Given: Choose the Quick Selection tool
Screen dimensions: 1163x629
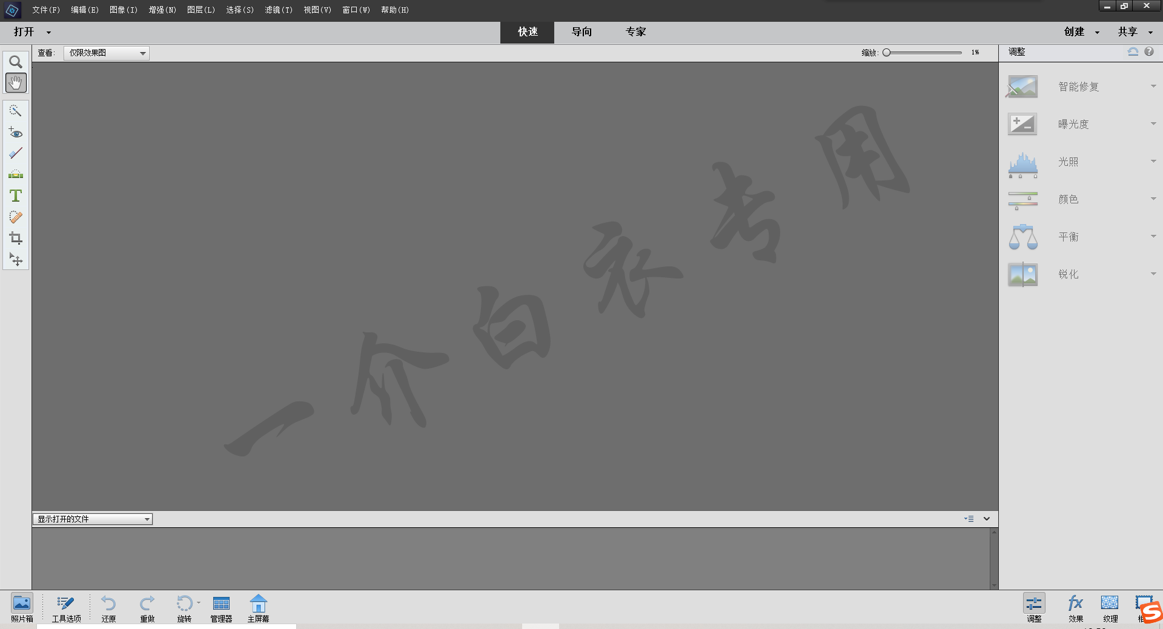Looking at the screenshot, I should tap(16, 111).
